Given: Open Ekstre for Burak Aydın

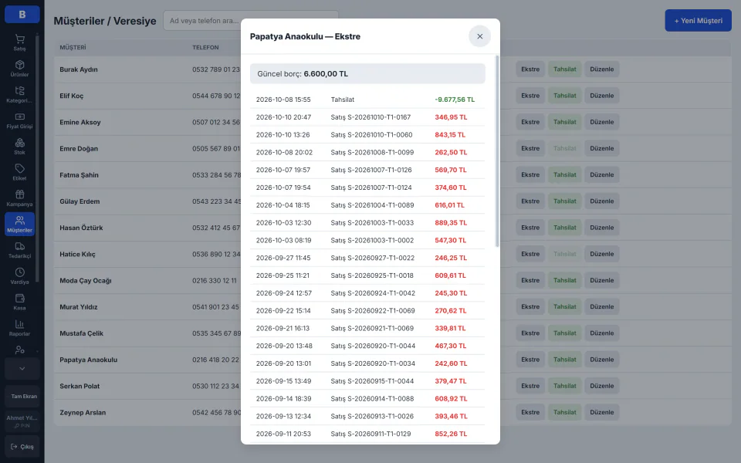Looking at the screenshot, I should click(x=530, y=69).
